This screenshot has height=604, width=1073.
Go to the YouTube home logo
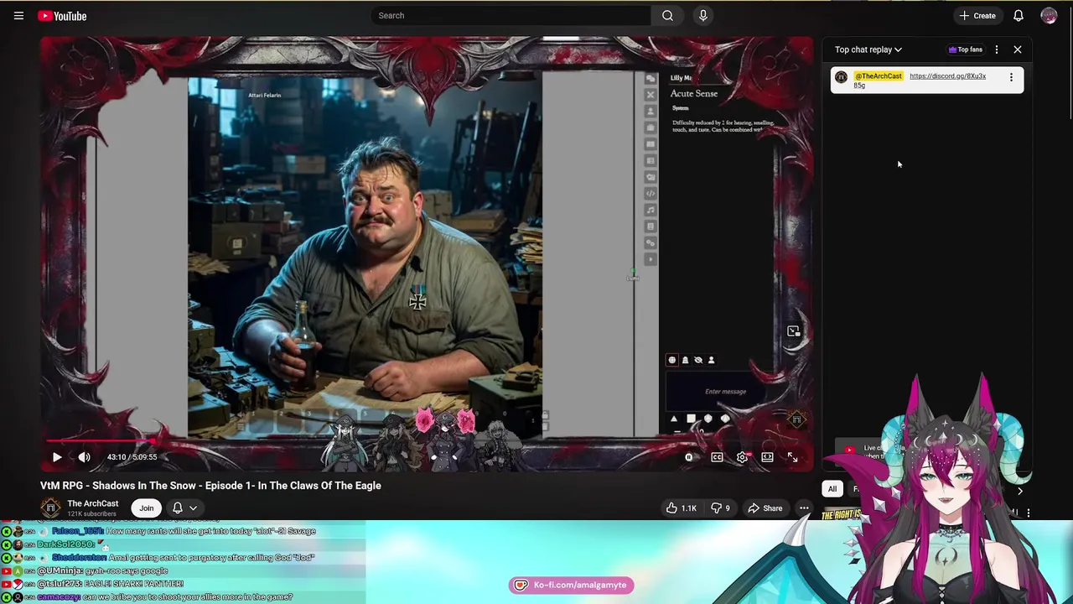coord(63,16)
